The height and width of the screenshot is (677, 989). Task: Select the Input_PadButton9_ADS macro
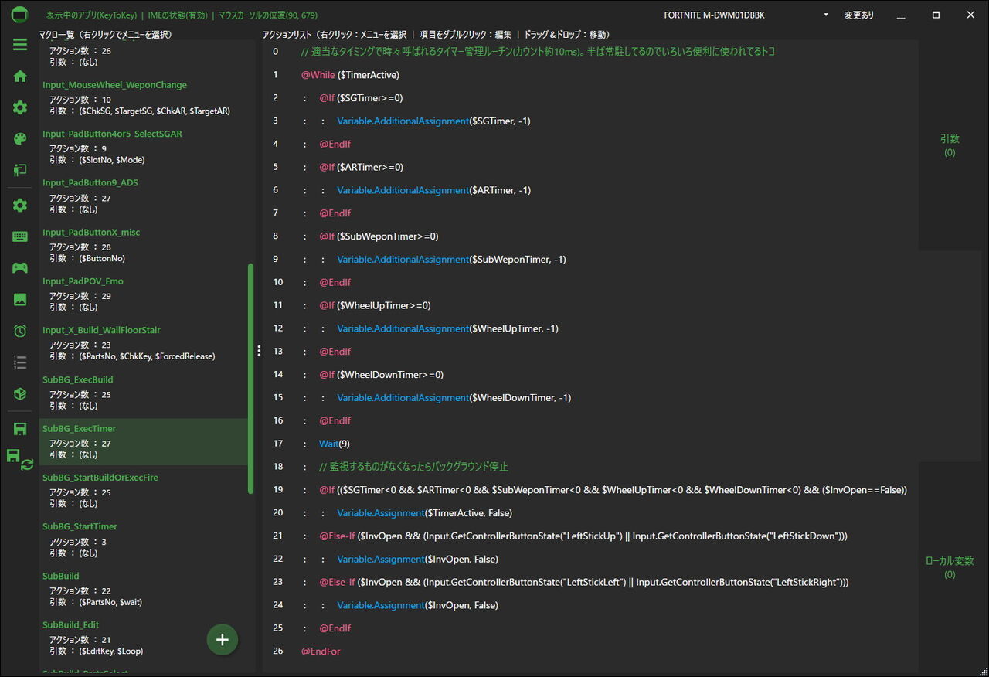point(90,182)
